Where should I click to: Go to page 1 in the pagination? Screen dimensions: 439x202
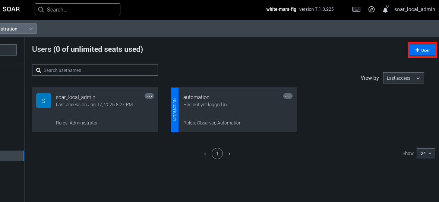(x=217, y=154)
